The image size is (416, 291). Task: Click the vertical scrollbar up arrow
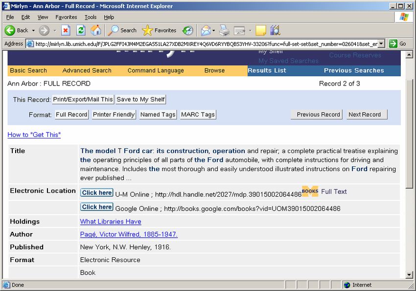[x=409, y=55]
